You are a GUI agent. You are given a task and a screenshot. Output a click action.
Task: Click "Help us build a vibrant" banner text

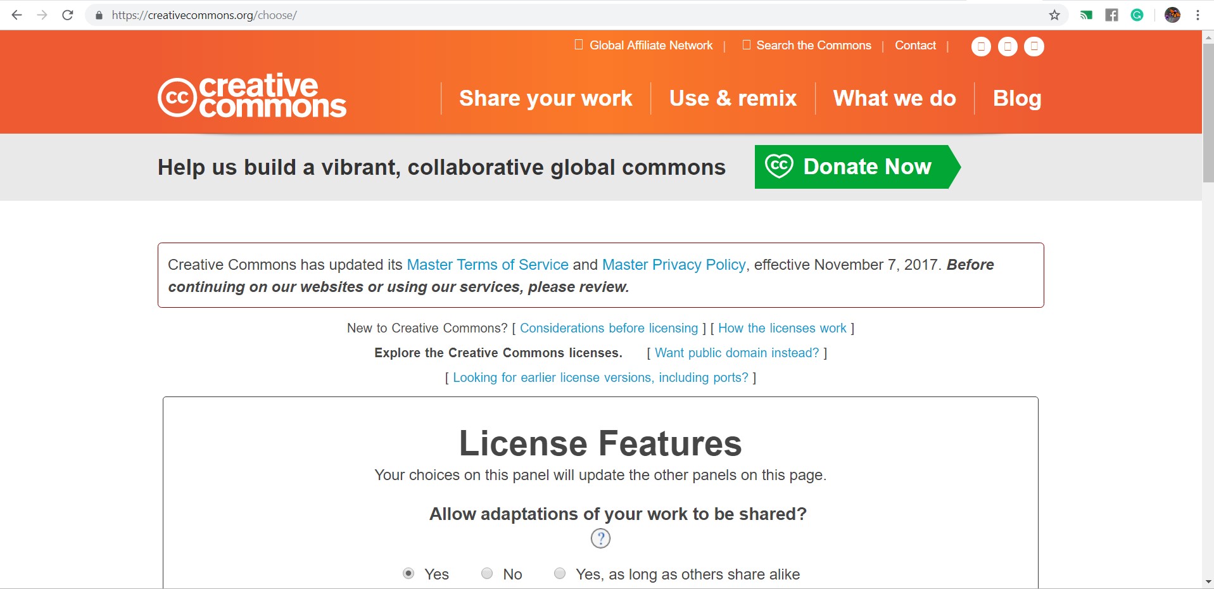[x=441, y=167]
